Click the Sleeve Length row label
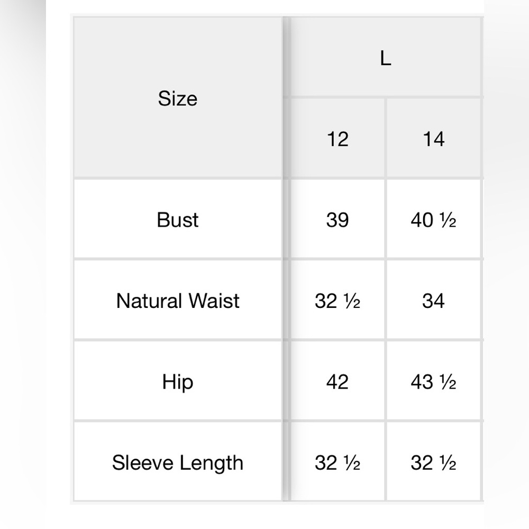This screenshot has width=529, height=529. tap(178, 462)
